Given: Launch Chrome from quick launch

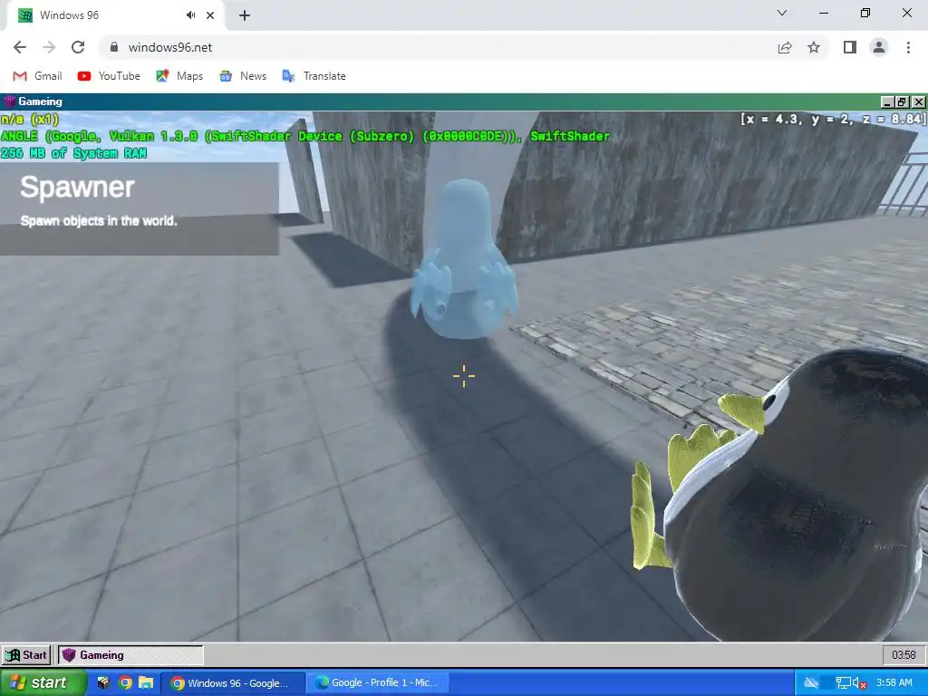Looking at the screenshot, I should [125, 683].
